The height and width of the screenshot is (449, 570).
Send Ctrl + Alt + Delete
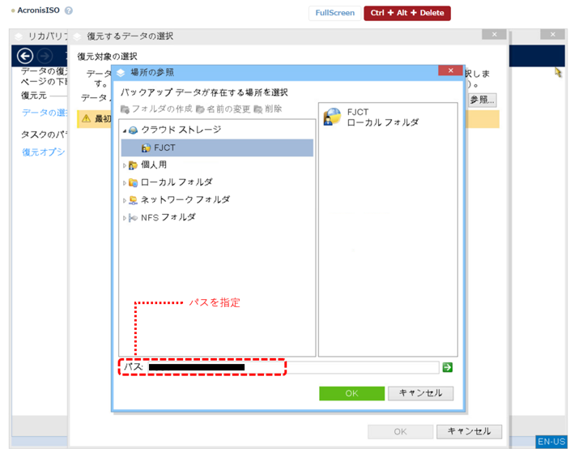coord(406,13)
